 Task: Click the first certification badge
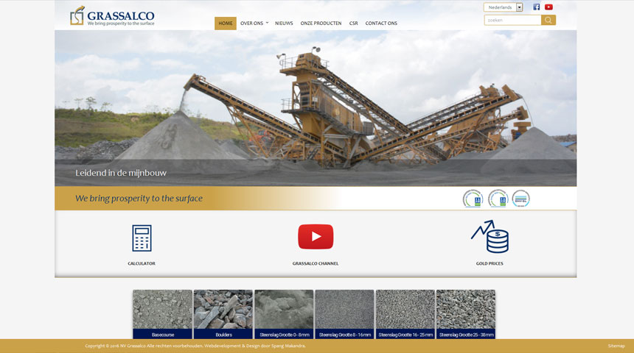[473, 199]
